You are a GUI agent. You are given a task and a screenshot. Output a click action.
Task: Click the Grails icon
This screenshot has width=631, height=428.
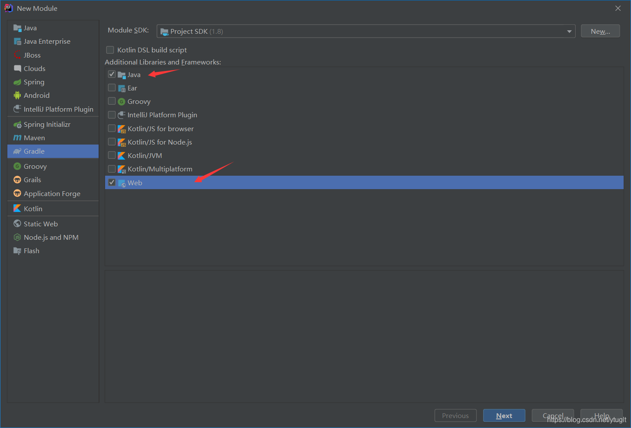click(17, 180)
